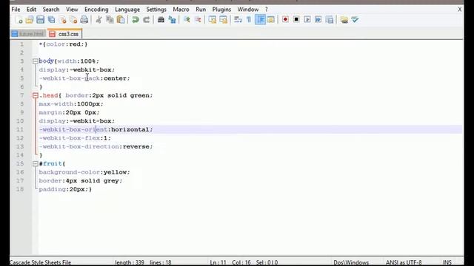The height and width of the screenshot is (266, 474).
Task: Open the Replace dialog icon
Action: (172, 20)
